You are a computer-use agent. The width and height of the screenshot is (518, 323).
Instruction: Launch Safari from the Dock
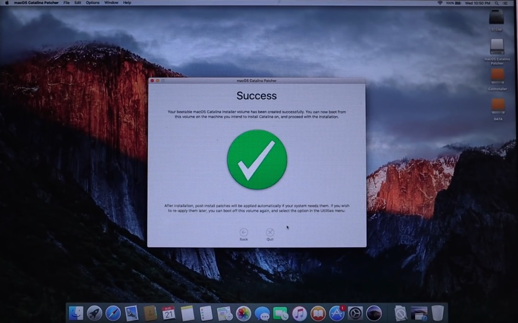[x=113, y=313]
